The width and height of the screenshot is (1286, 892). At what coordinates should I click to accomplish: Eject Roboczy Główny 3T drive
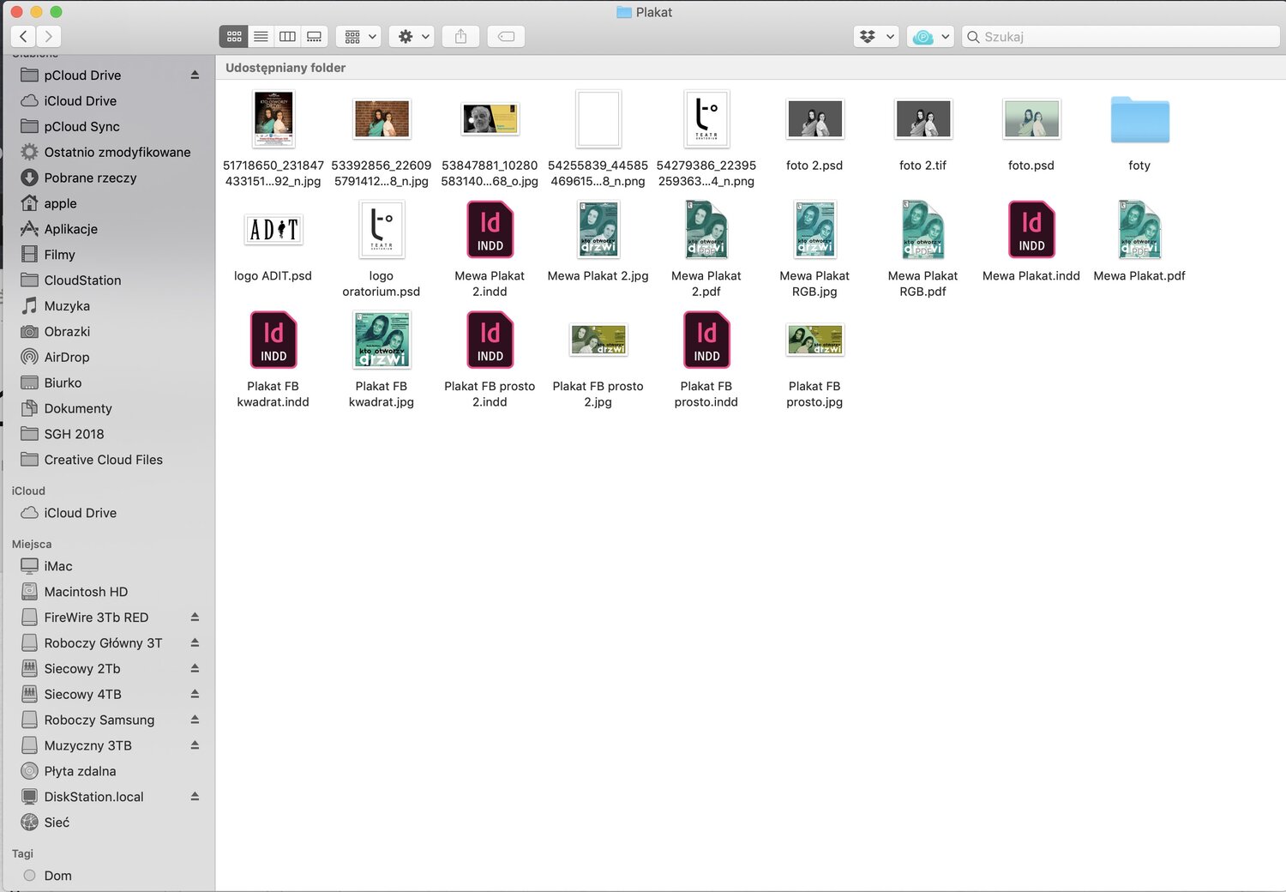pyautogui.click(x=195, y=643)
